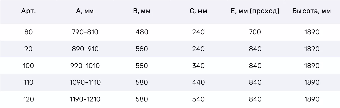Select article number 80 cell
The width and height of the screenshot is (340, 108).
coord(28,32)
